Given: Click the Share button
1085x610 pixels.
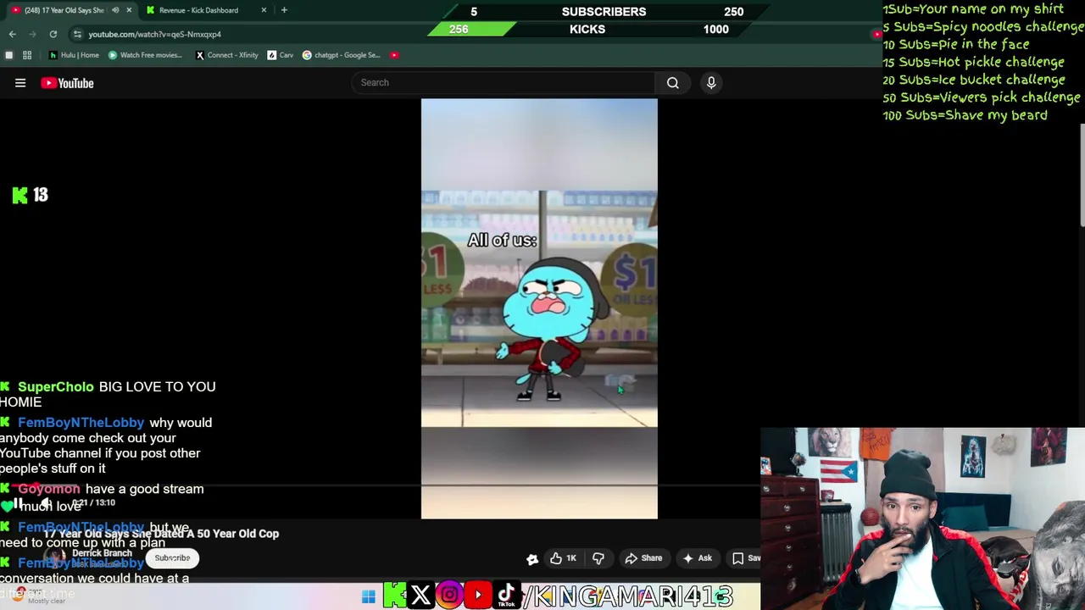Looking at the screenshot, I should [643, 558].
